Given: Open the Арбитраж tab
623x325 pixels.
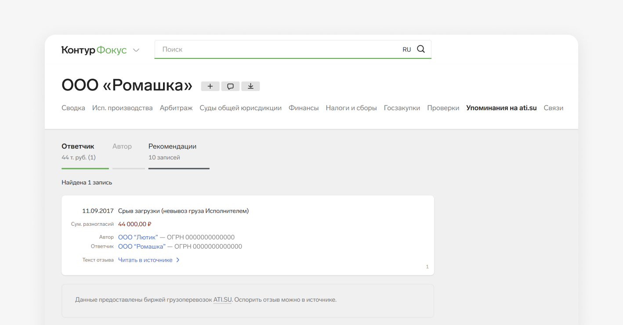Looking at the screenshot, I should coord(176,108).
